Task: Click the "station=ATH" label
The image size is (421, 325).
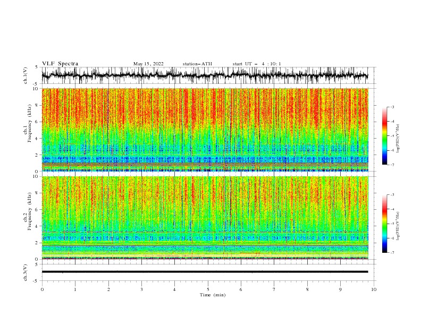Action: tap(197, 64)
